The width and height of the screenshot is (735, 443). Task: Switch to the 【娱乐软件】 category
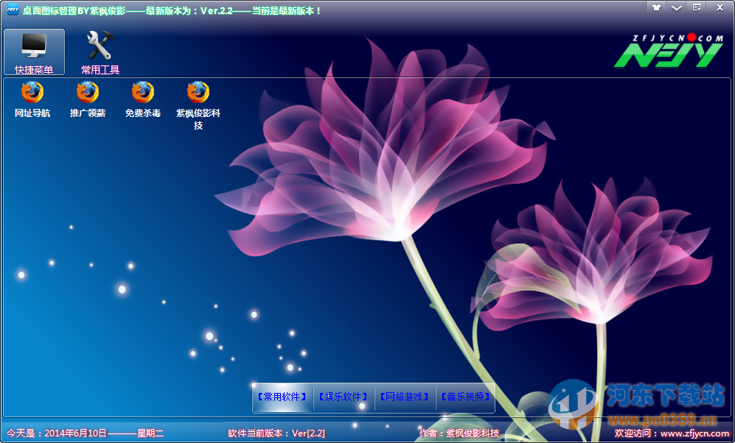point(343,397)
